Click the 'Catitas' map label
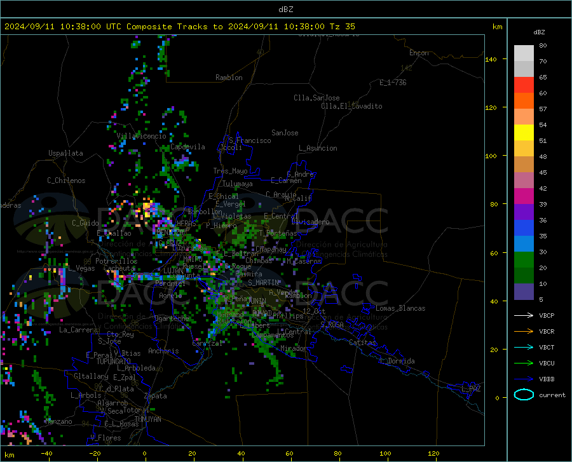The image size is (572, 462). click(x=362, y=343)
